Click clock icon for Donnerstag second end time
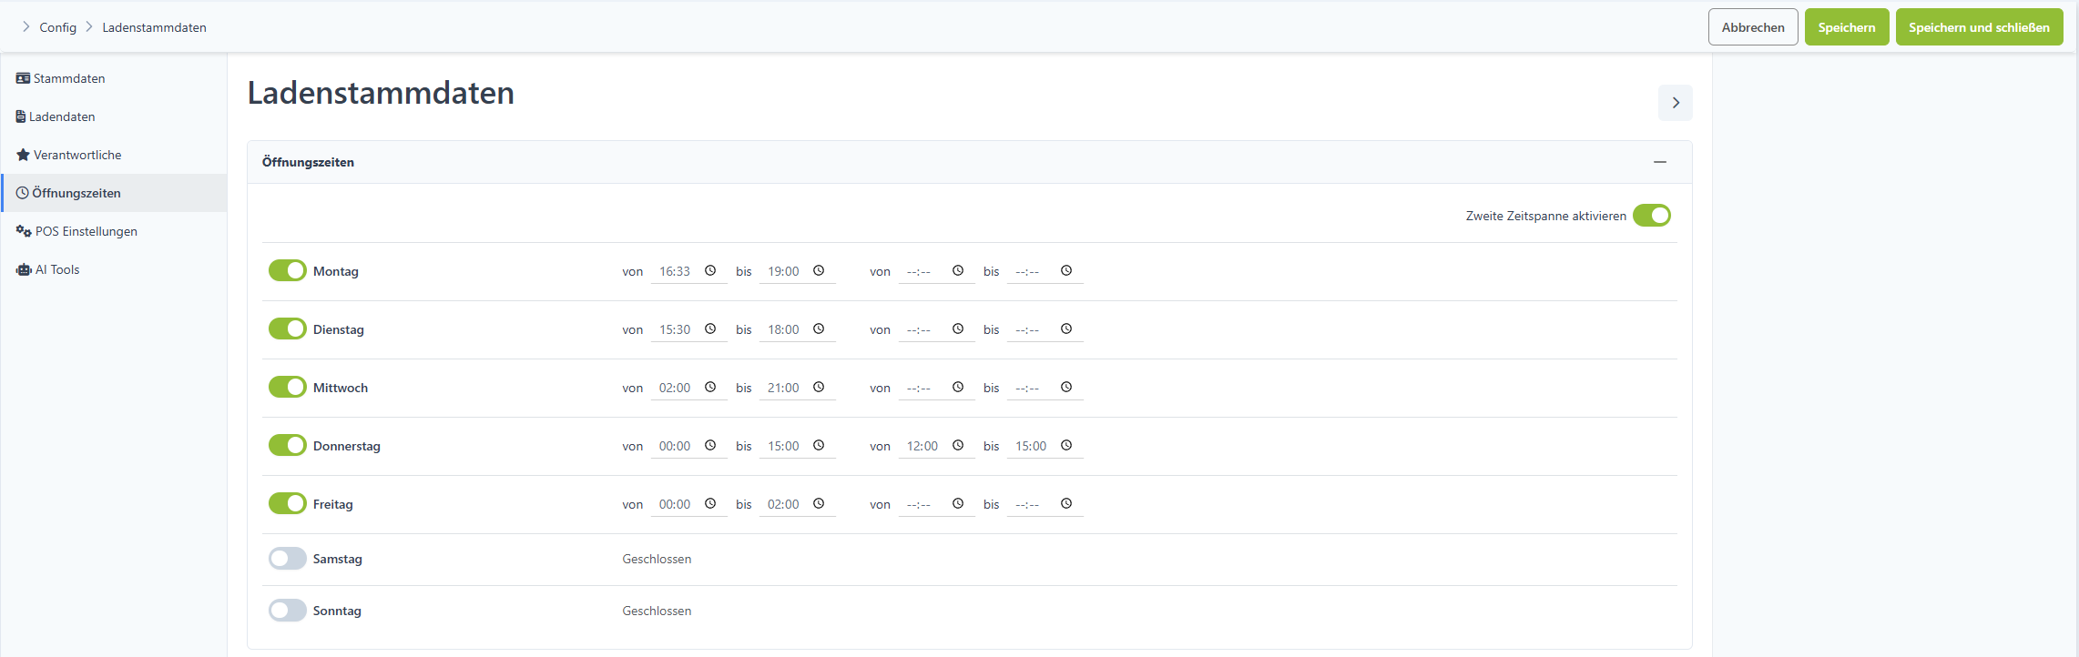Viewport: 2079px width, 657px height. pyautogui.click(x=1066, y=445)
